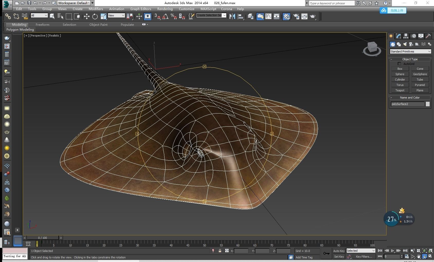Screen dimensions: 434x262
Task: Switch to the Freeform ribbon tab
Action: click(x=42, y=24)
